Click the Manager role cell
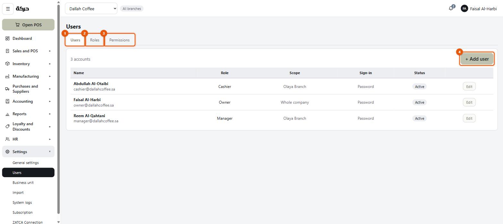This screenshot has height=224, width=503. 225,118
